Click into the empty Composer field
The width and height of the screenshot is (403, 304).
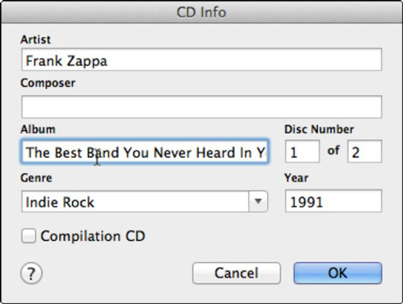pyautogui.click(x=201, y=106)
